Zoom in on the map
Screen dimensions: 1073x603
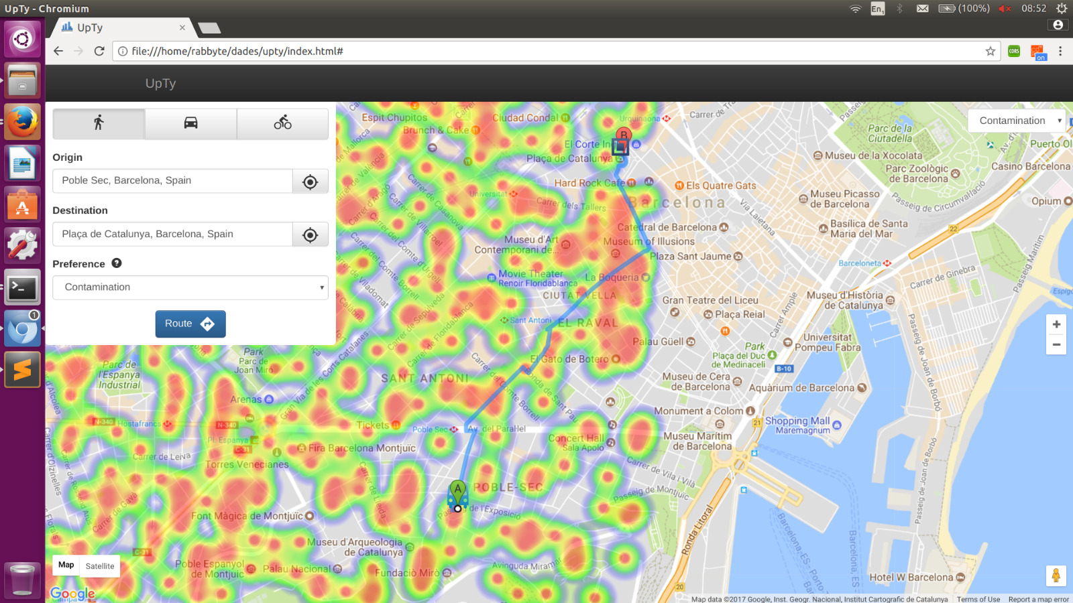[1056, 324]
